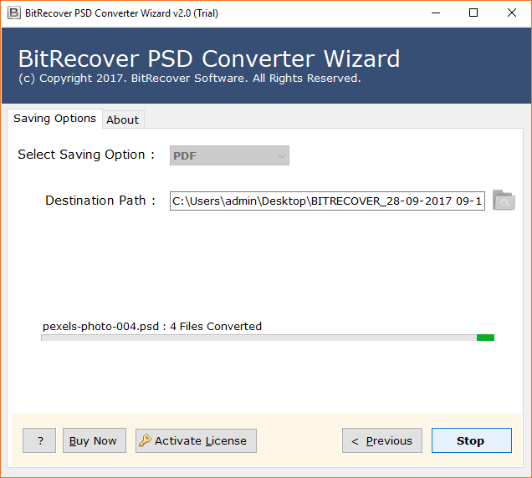532x478 pixels.
Task: Click the Activate License button
Action: (196, 440)
